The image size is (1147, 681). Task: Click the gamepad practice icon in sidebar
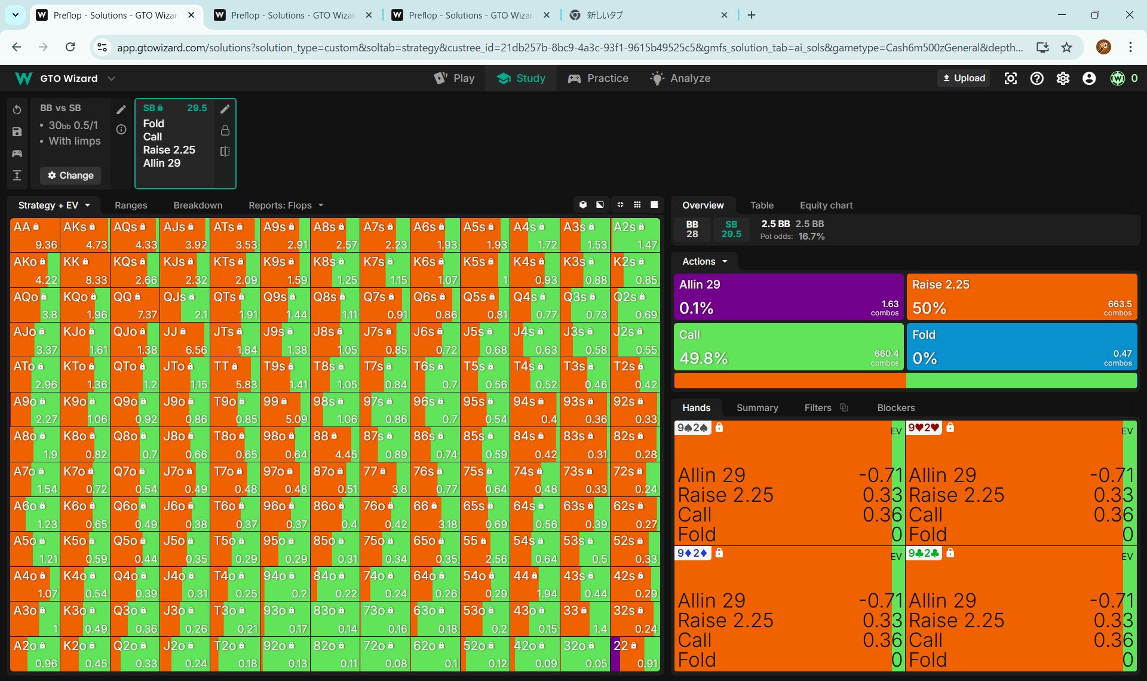[17, 154]
